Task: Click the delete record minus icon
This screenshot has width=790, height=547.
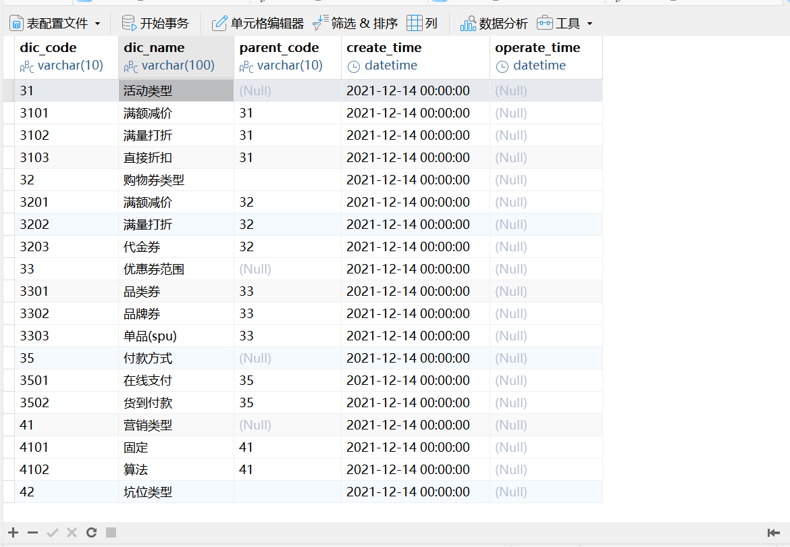Action: click(x=32, y=532)
